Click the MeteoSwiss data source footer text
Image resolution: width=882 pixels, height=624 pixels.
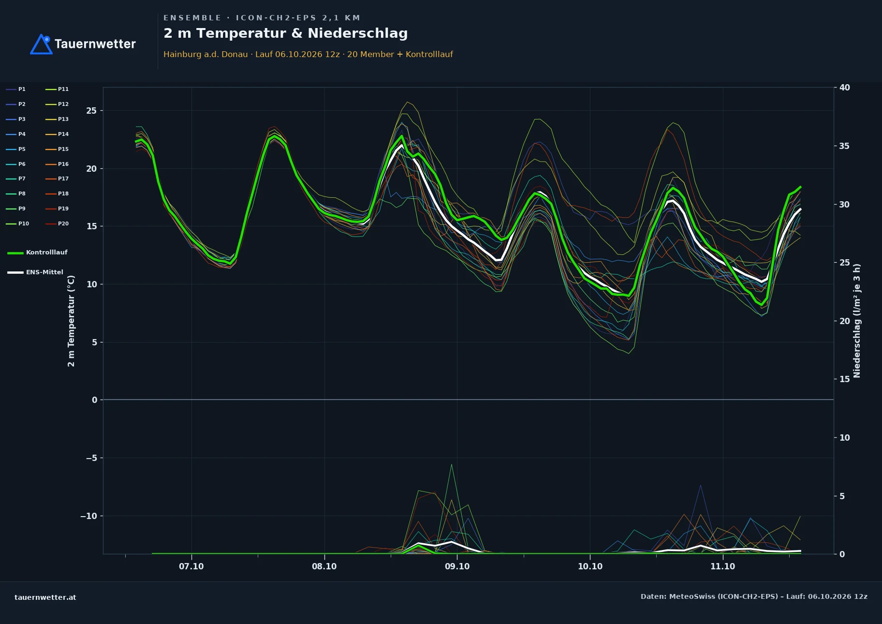(754, 596)
